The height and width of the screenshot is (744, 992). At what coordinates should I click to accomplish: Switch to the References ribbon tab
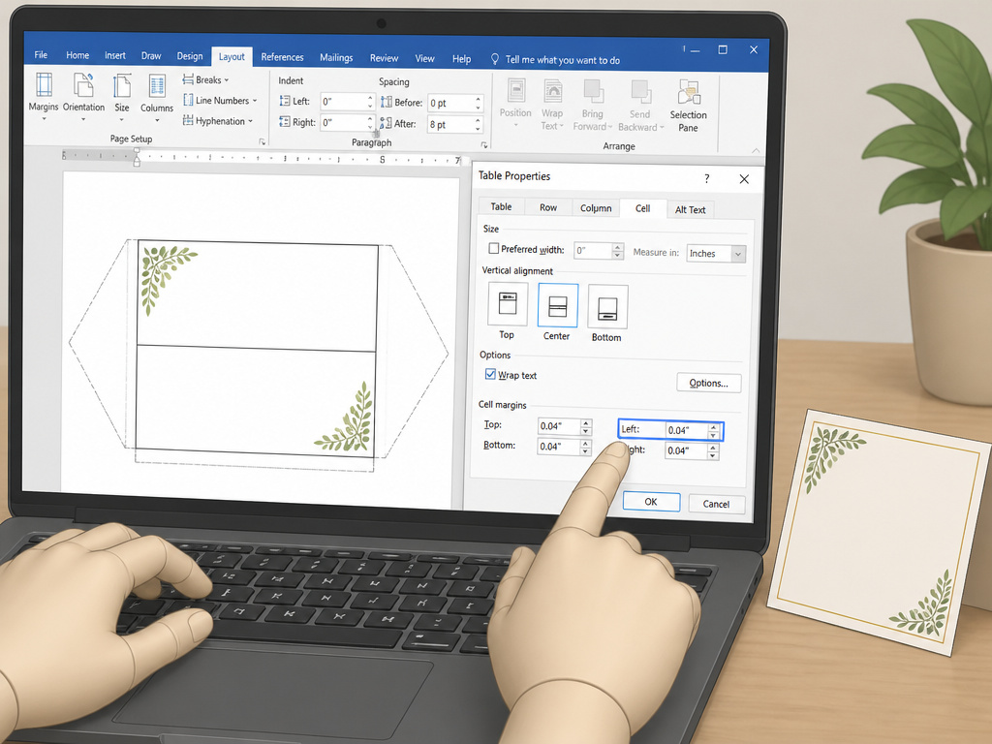pyautogui.click(x=282, y=57)
